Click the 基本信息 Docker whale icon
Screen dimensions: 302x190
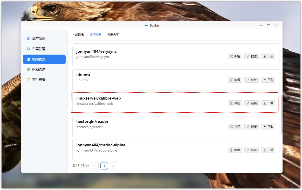pyautogui.click(x=28, y=38)
